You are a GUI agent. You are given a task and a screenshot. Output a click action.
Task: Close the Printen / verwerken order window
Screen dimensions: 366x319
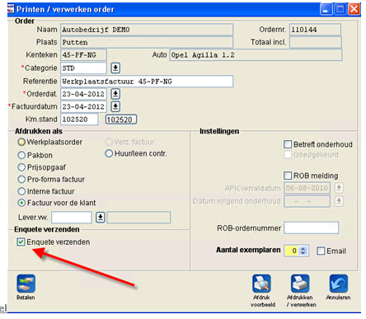pyautogui.click(x=354, y=9)
